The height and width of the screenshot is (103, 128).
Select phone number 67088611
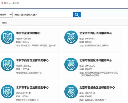pos(26,39)
